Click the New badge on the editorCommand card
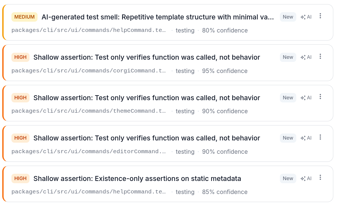Image resolution: width=338 pixels, height=204 pixels. click(x=288, y=138)
